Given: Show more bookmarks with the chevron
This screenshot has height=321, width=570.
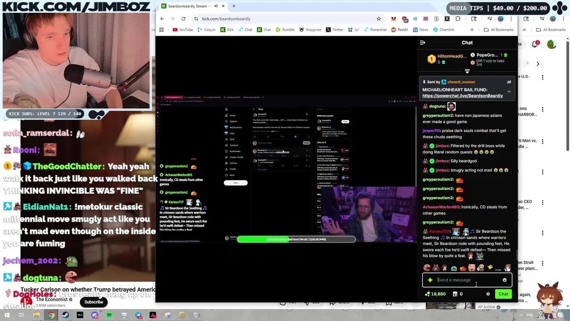Looking at the screenshot, I should click(x=472, y=30).
